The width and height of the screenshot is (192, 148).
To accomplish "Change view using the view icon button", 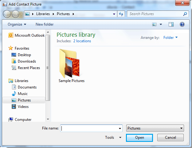I will [154, 24].
